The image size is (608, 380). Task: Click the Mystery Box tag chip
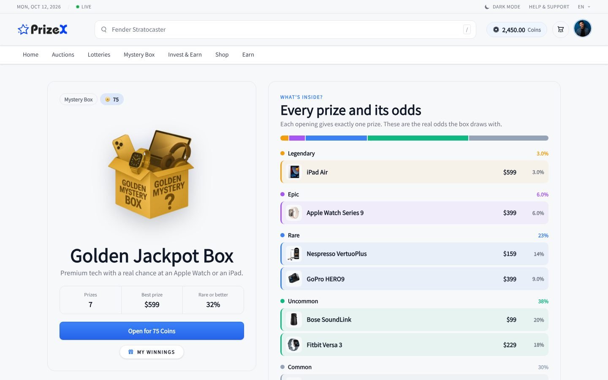[x=79, y=100]
